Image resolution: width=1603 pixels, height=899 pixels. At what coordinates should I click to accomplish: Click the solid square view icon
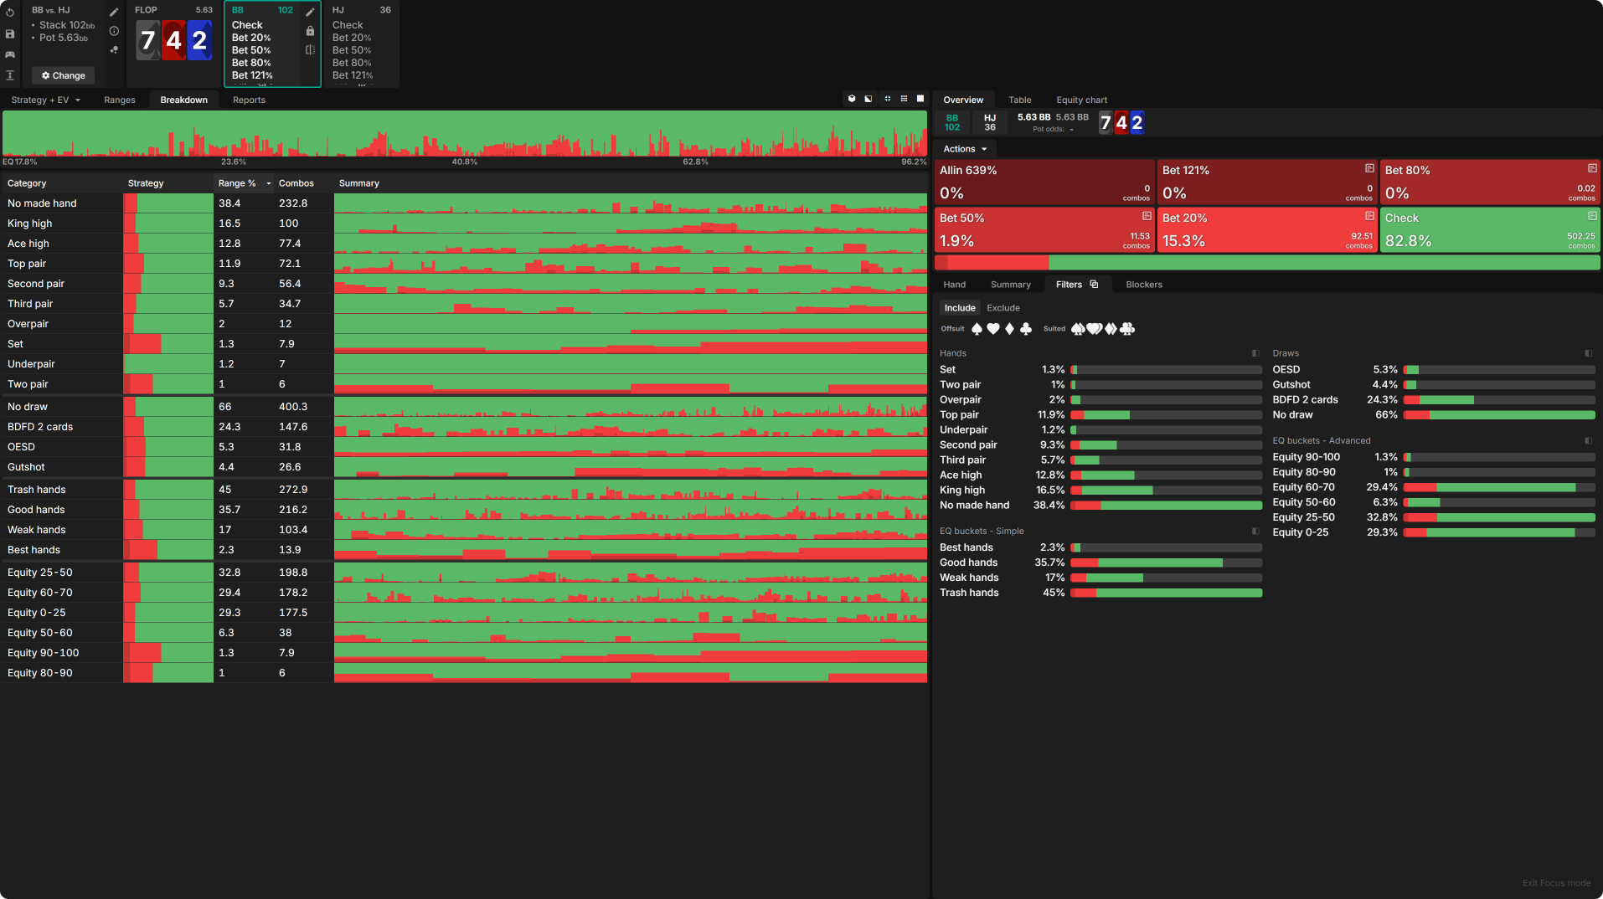click(x=920, y=99)
